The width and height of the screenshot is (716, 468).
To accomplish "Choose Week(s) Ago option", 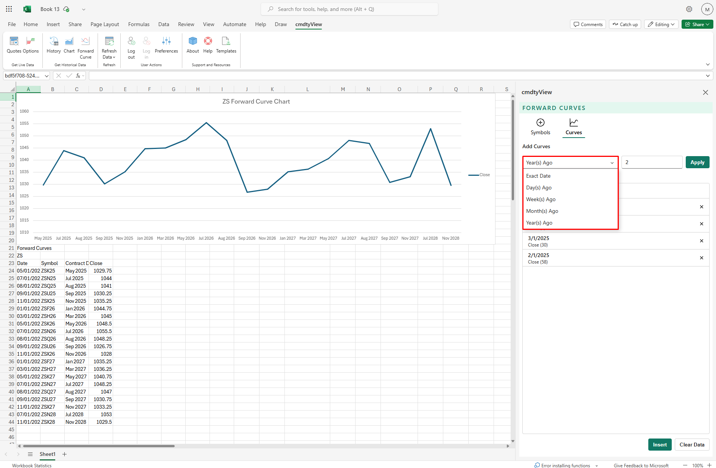I will [x=570, y=199].
